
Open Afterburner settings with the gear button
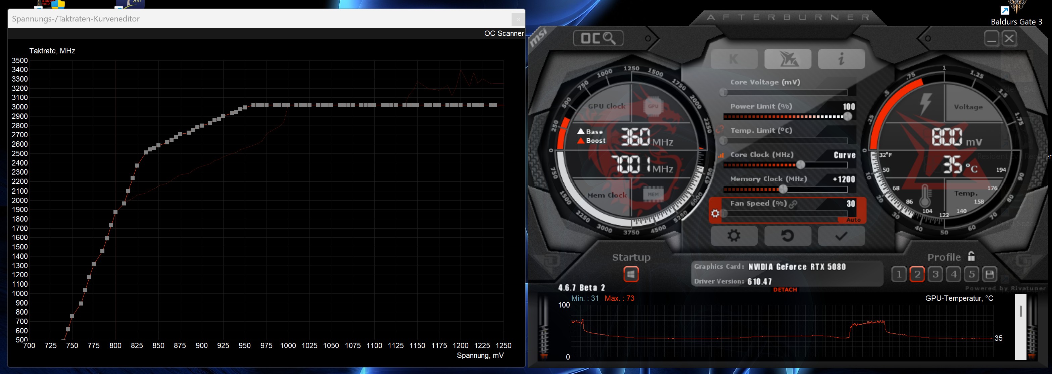734,236
